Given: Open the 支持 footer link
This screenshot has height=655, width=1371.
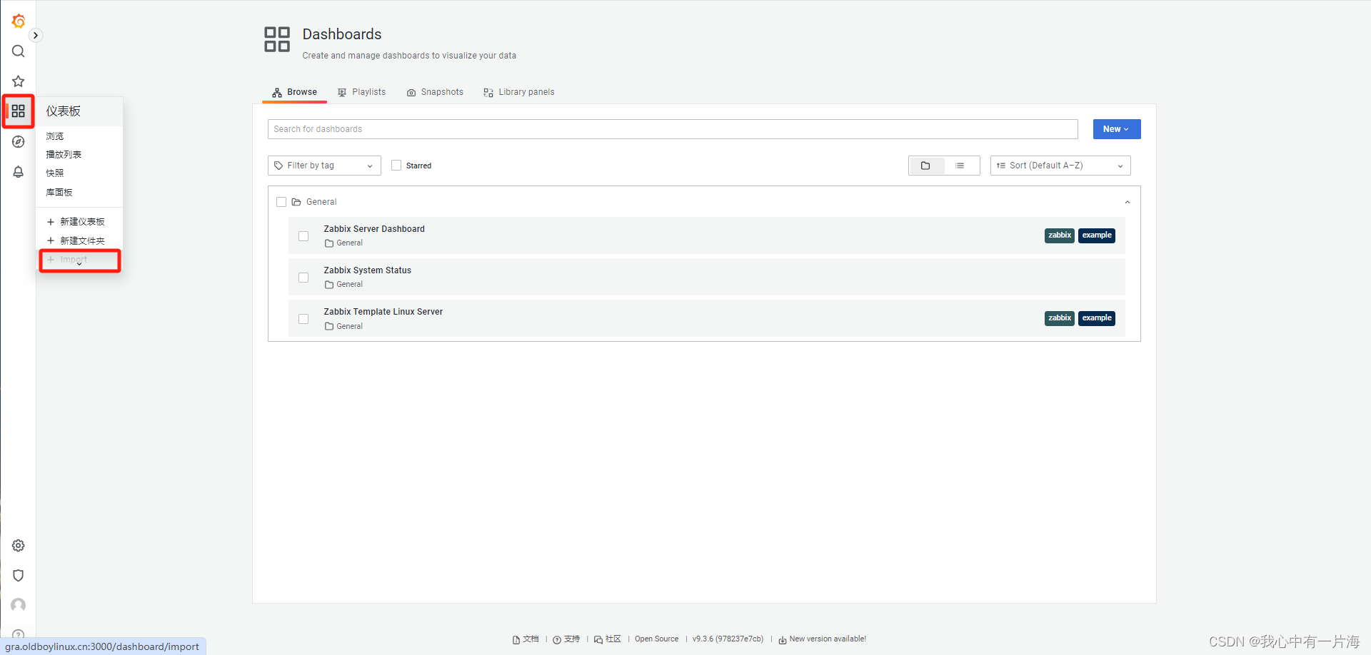Looking at the screenshot, I should pyautogui.click(x=566, y=639).
